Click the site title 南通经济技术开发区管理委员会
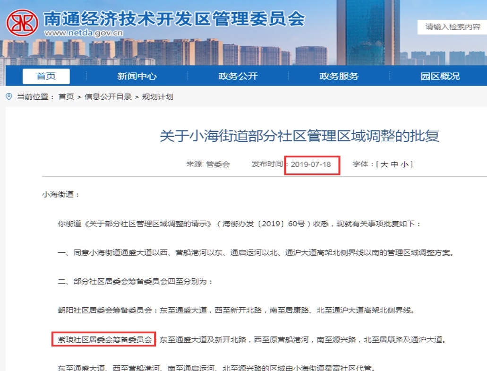Image resolution: width=487 pixels, height=371 pixels. pyautogui.click(x=174, y=18)
